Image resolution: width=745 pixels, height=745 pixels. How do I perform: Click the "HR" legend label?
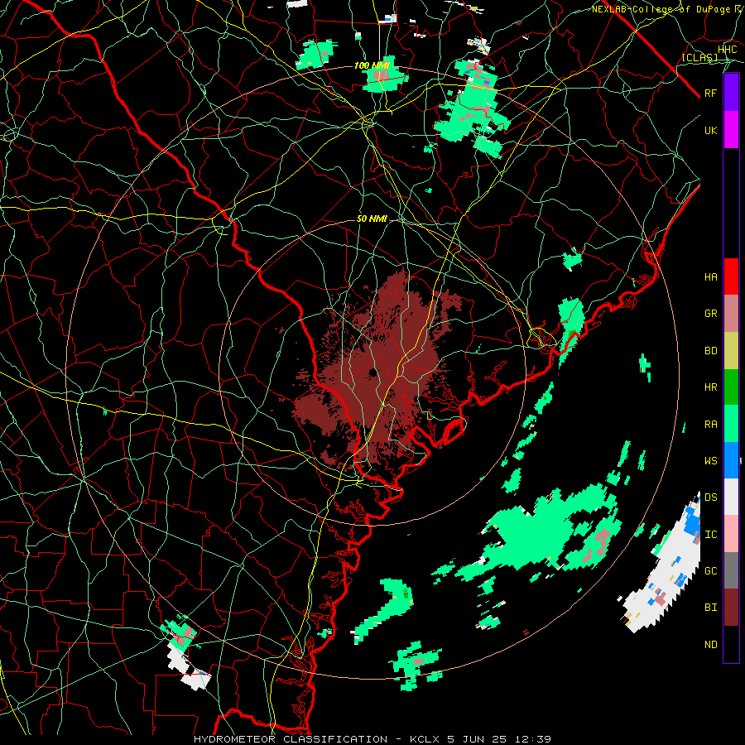click(x=710, y=387)
